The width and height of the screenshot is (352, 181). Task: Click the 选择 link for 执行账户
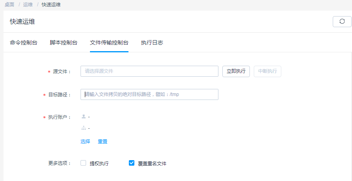pos(85,141)
